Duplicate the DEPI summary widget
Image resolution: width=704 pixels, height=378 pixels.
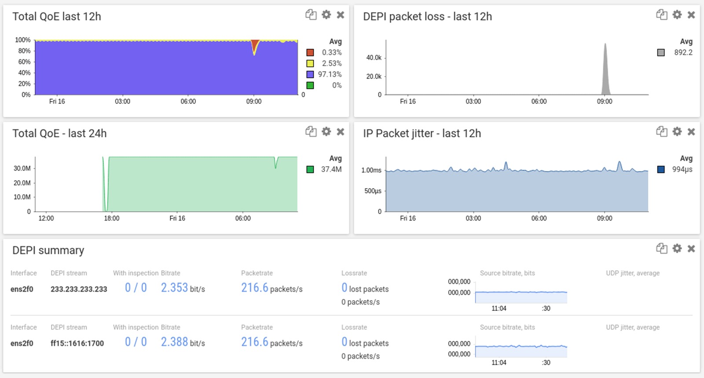point(661,248)
